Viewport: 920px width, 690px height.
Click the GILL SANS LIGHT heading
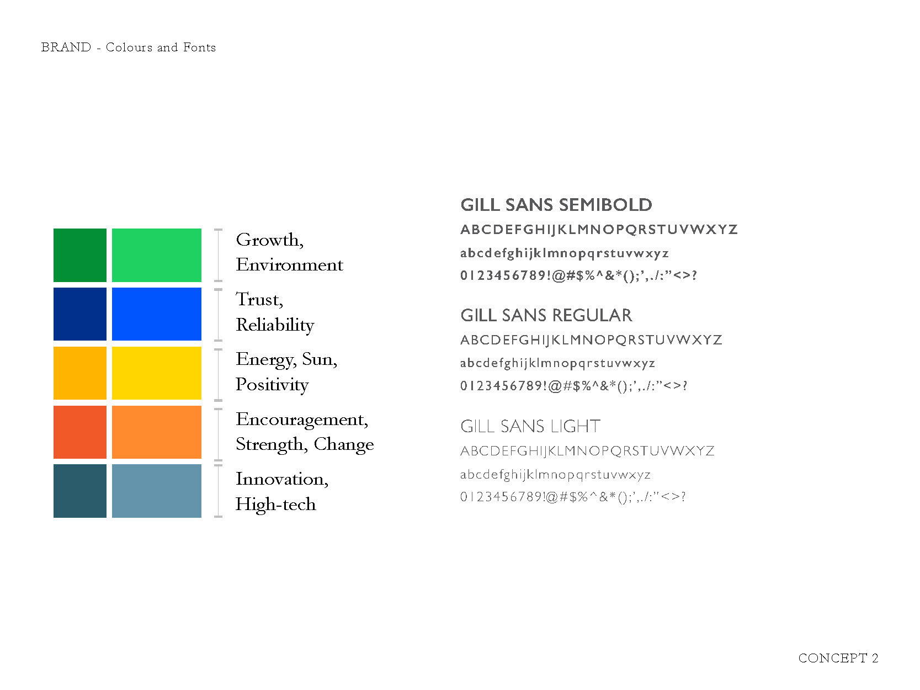click(x=530, y=426)
